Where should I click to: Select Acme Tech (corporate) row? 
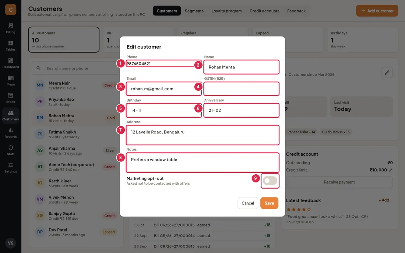point(76,167)
